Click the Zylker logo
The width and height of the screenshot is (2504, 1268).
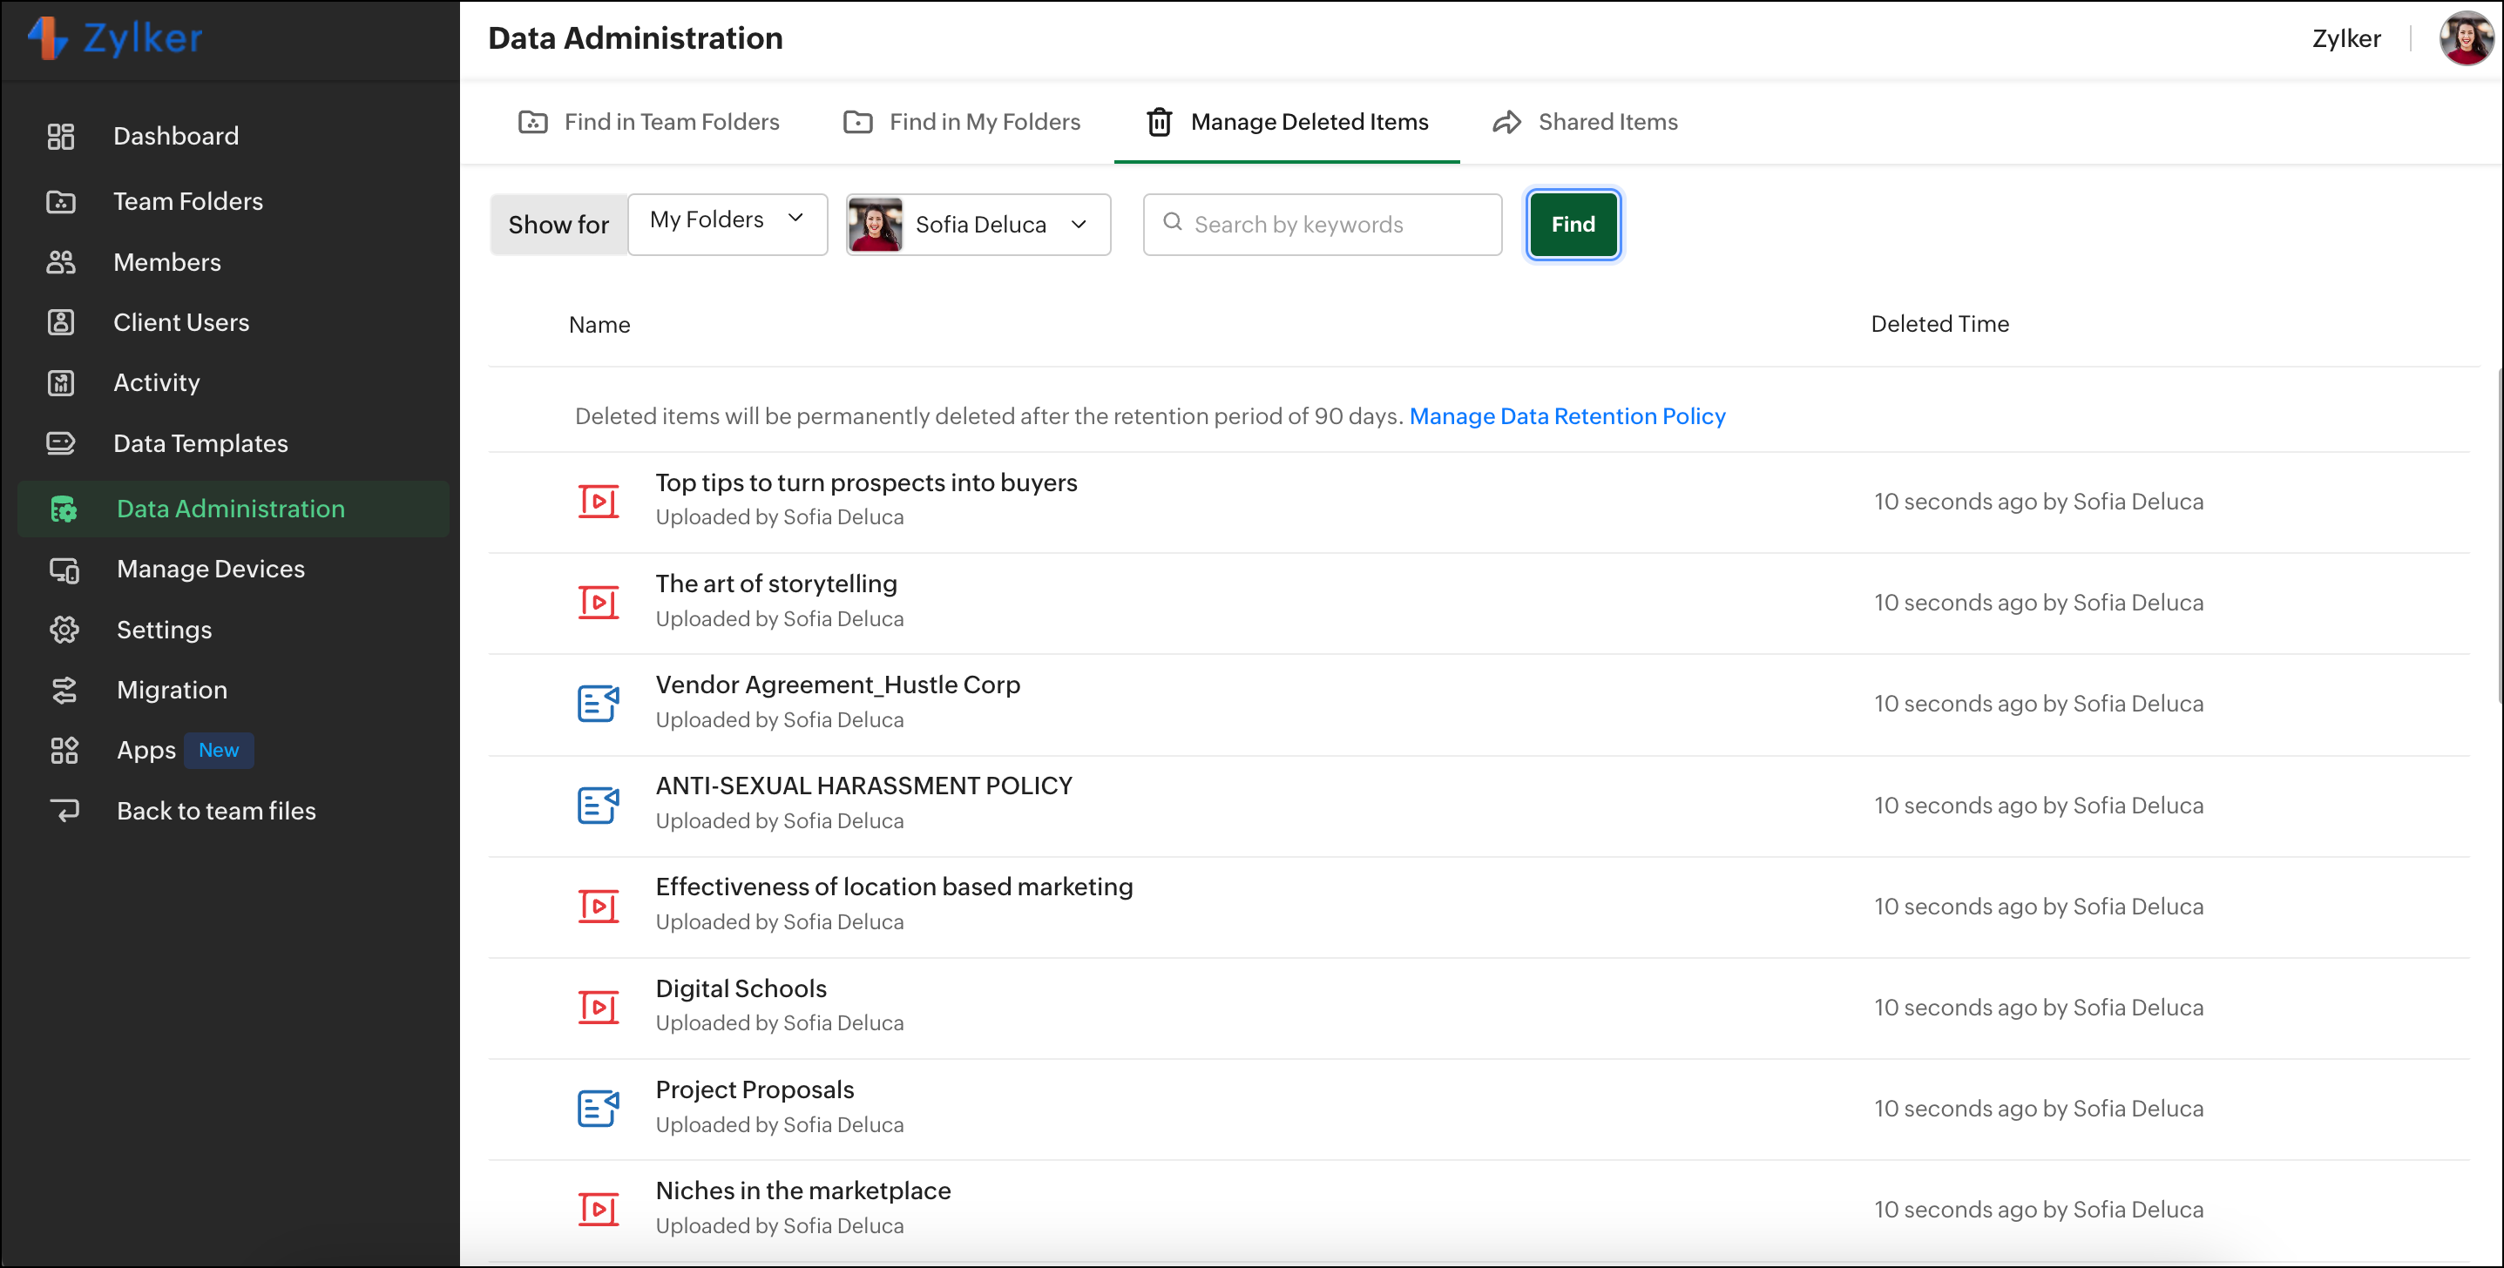point(117,39)
